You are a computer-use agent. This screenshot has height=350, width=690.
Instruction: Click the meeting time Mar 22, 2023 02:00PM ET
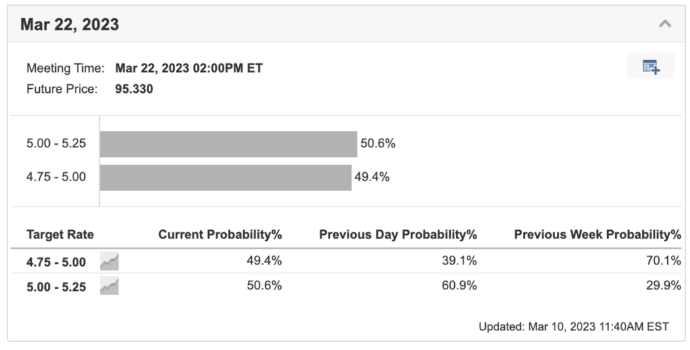click(x=189, y=68)
